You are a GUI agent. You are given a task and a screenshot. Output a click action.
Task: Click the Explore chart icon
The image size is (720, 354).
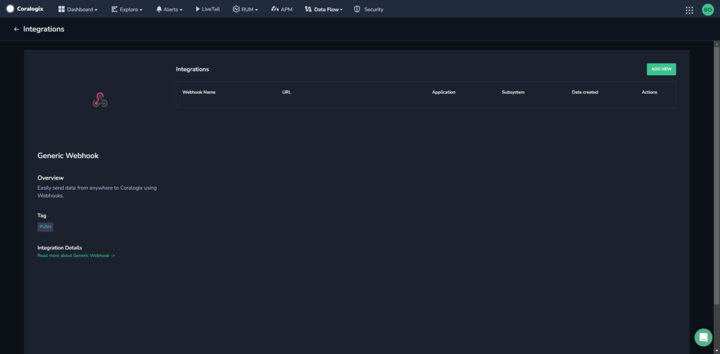(x=115, y=9)
